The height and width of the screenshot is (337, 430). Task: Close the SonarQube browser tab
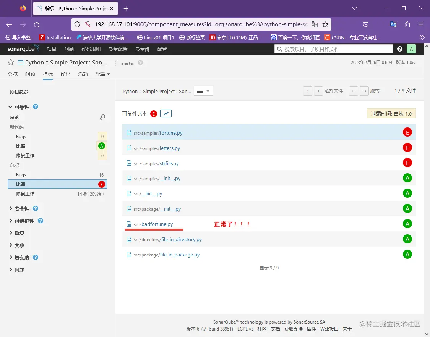112,8
